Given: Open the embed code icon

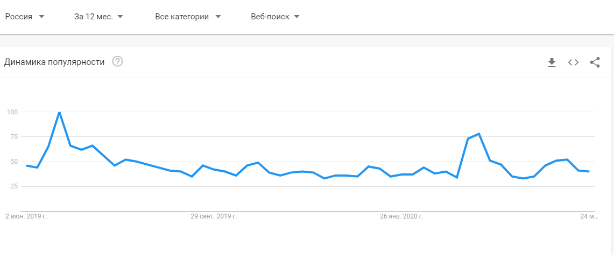Looking at the screenshot, I should [x=573, y=62].
